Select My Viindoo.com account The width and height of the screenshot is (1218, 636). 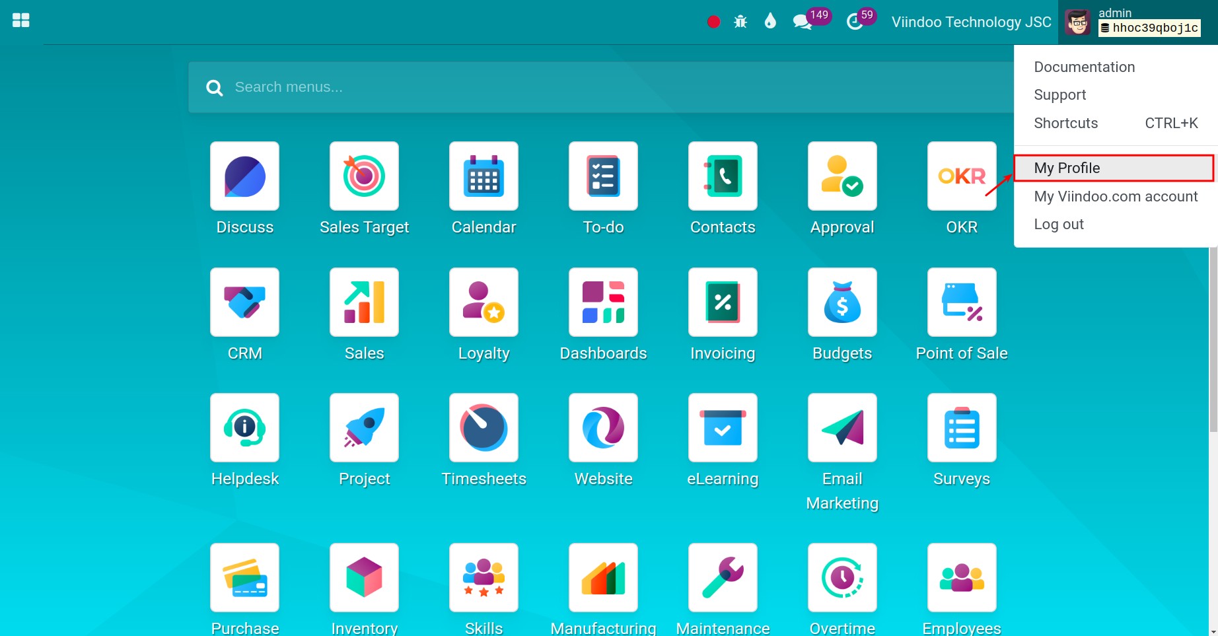point(1116,196)
